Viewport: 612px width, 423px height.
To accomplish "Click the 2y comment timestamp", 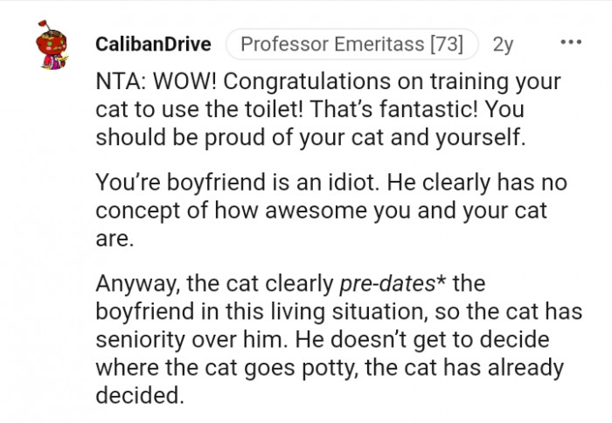I will (503, 44).
